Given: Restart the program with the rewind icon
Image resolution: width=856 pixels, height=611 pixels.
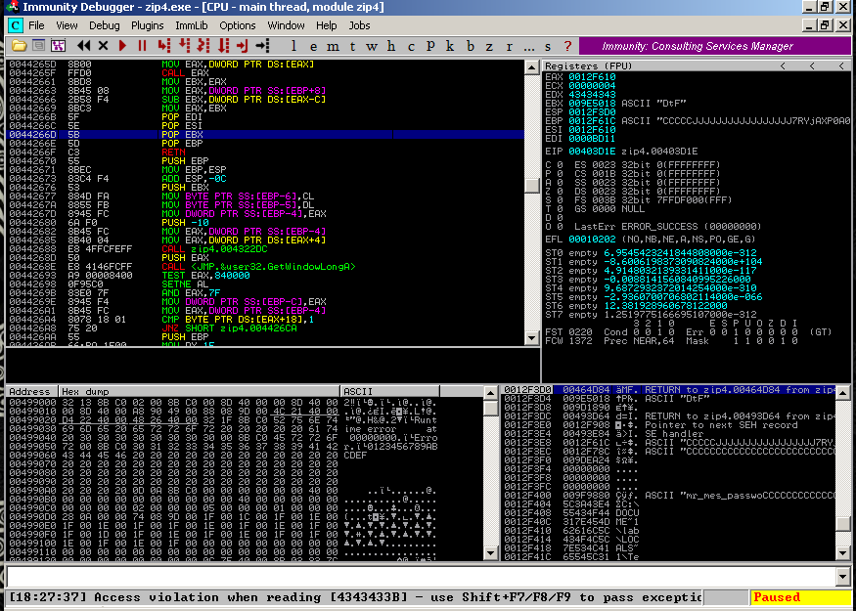Looking at the screenshot, I should (83, 46).
